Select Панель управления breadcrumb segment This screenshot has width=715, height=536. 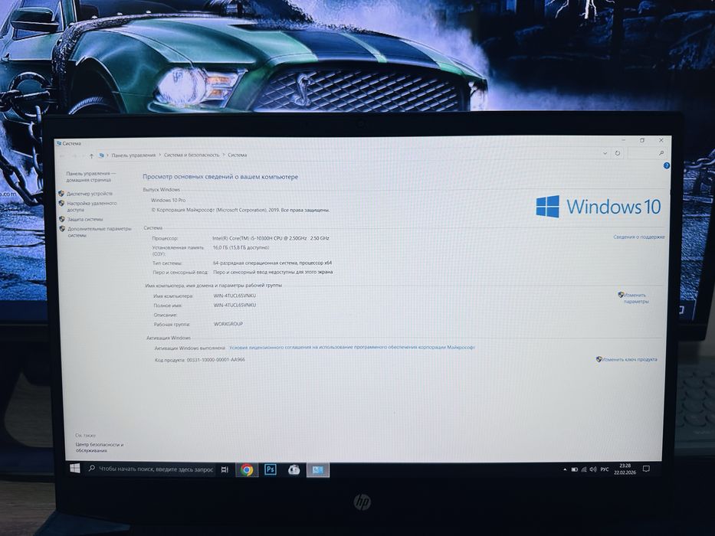(133, 155)
